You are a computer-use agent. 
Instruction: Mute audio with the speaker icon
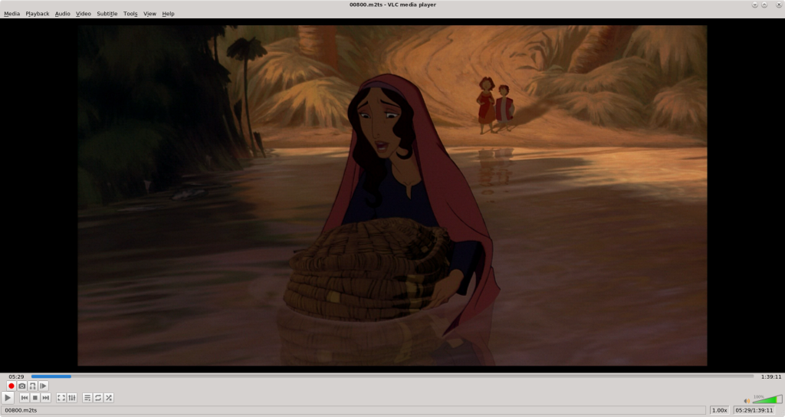[747, 400]
